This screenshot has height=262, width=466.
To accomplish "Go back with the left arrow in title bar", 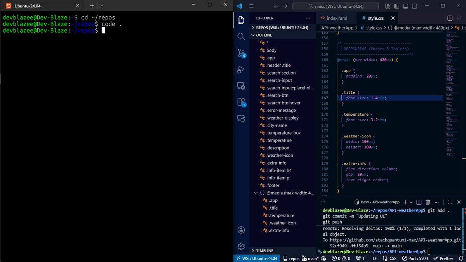I will tap(276, 6).
